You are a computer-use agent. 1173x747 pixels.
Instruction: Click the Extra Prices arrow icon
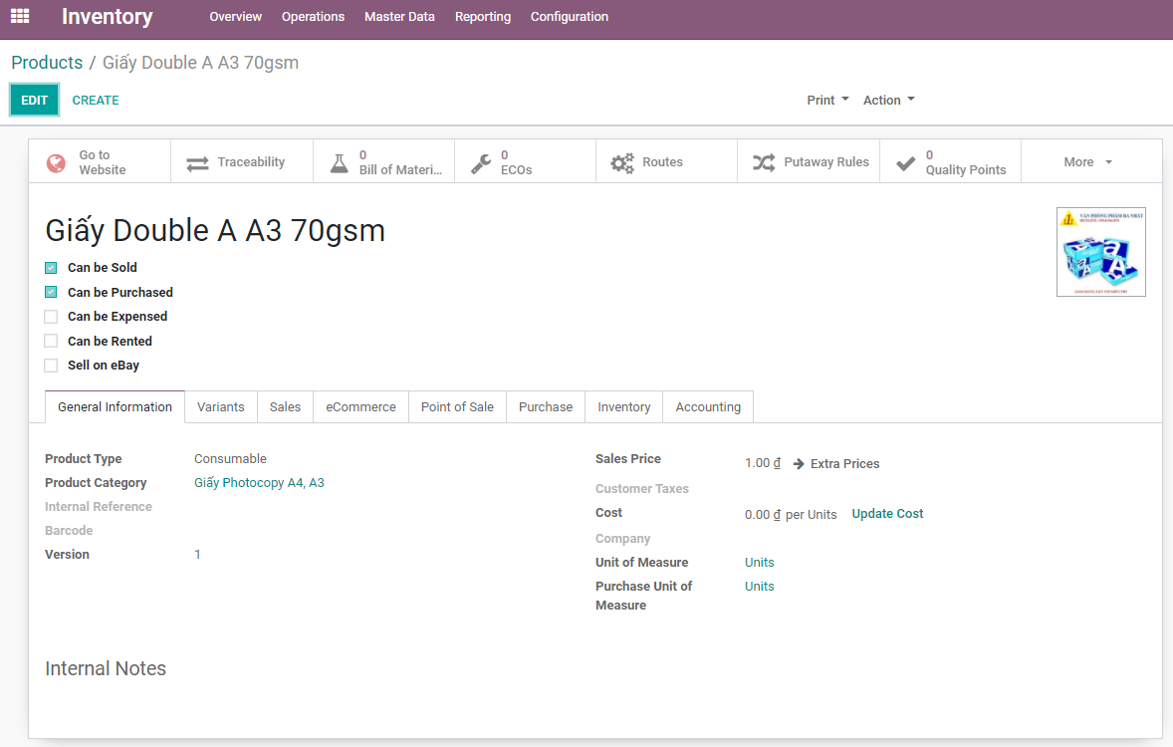tap(799, 464)
